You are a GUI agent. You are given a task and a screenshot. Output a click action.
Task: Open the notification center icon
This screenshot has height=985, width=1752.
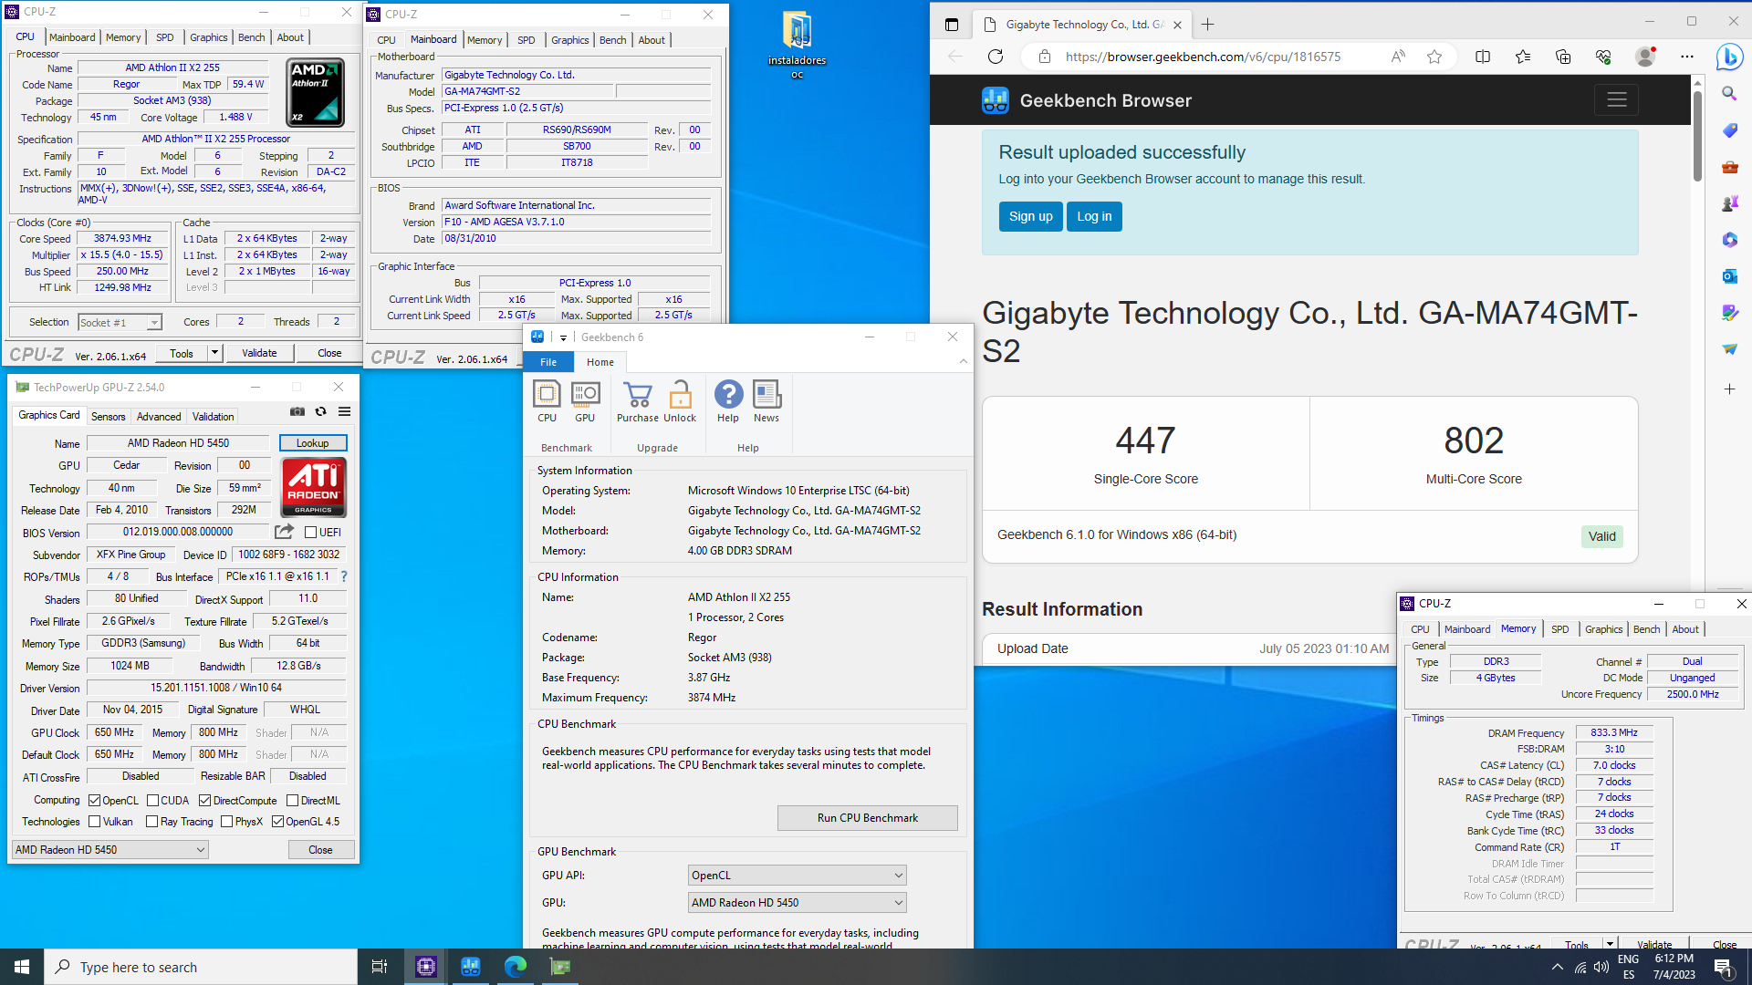[1723, 968]
